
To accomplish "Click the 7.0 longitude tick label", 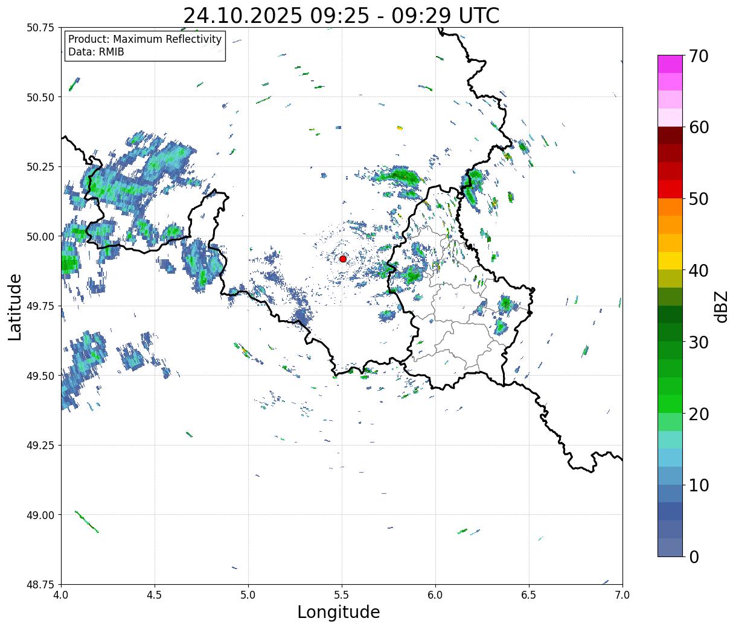I will [x=622, y=595].
